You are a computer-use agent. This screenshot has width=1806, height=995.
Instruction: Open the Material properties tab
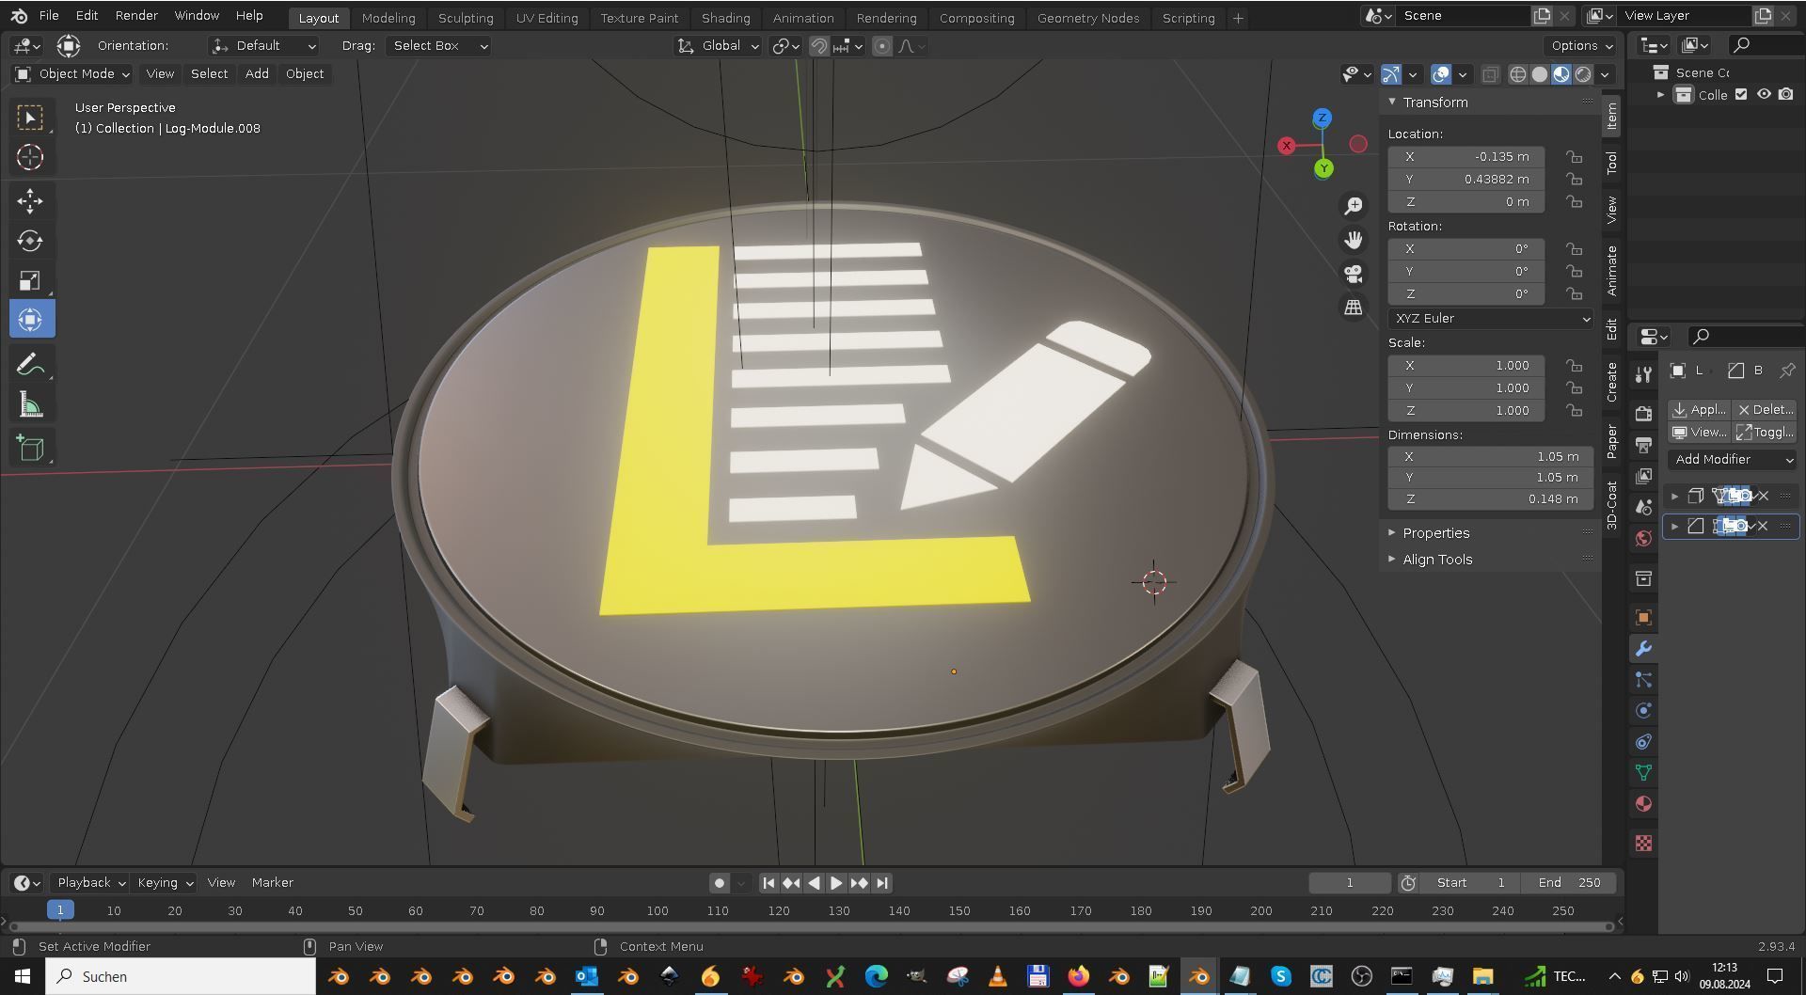click(1643, 804)
